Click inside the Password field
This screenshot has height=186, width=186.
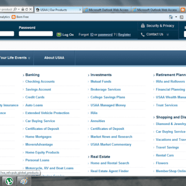pyautogui.click(x=36, y=33)
